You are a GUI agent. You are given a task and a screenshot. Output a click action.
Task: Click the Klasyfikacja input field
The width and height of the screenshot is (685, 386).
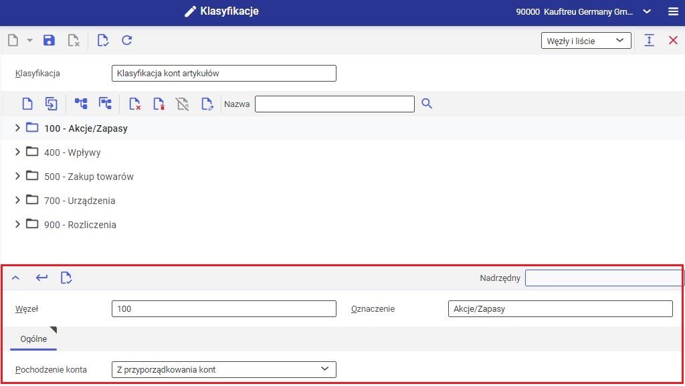223,74
